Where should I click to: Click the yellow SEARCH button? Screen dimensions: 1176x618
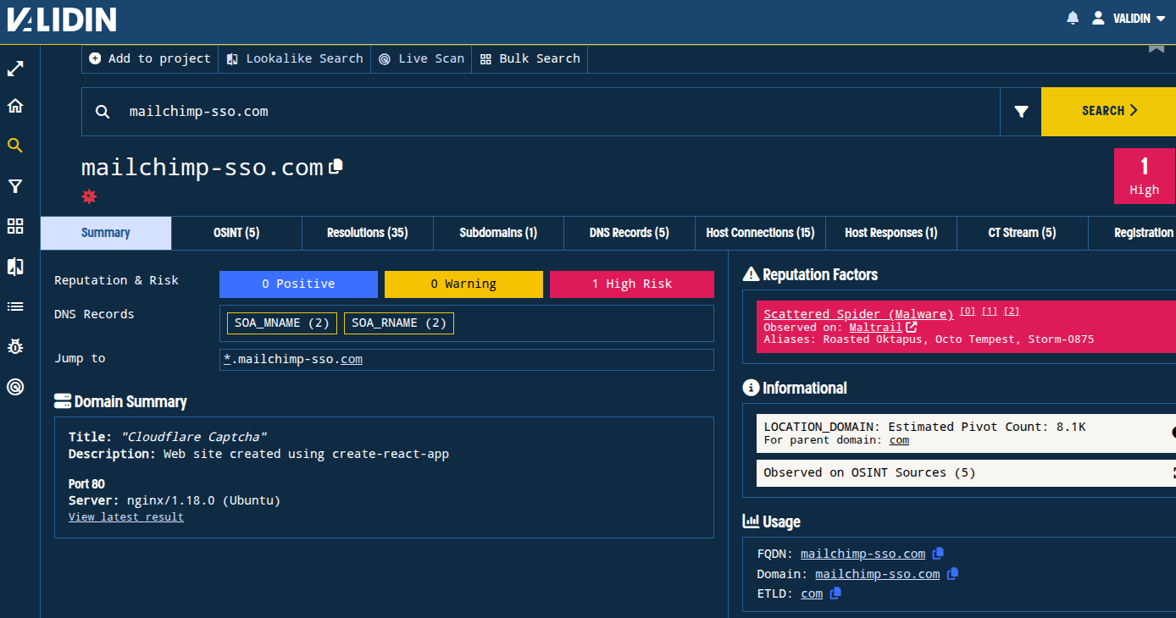click(x=1108, y=111)
